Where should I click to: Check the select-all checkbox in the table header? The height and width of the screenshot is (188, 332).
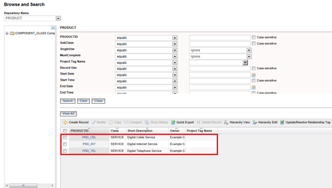pyautogui.click(x=65, y=131)
